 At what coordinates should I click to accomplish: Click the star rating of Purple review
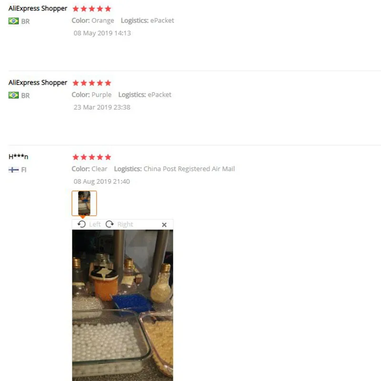pyautogui.click(x=92, y=83)
